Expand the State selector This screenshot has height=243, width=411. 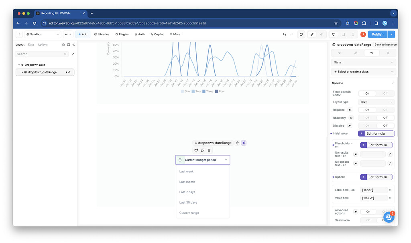(364, 63)
